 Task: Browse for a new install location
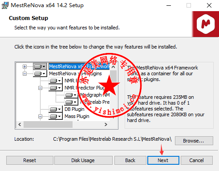click(194, 141)
